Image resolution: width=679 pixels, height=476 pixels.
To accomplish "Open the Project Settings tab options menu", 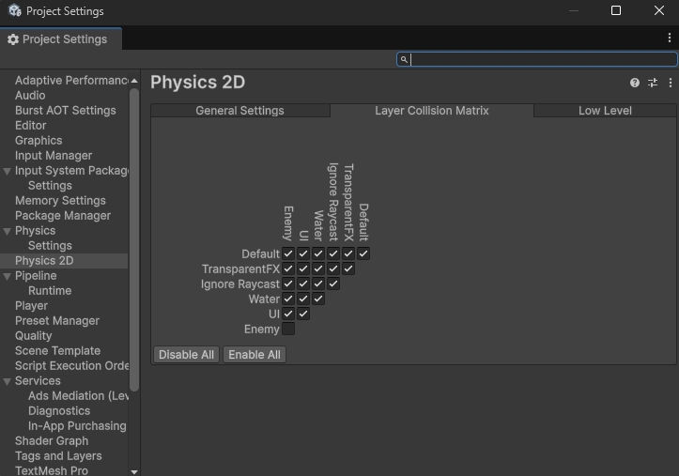I will 670,38.
